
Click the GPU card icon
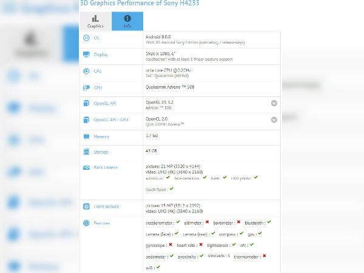point(86,88)
